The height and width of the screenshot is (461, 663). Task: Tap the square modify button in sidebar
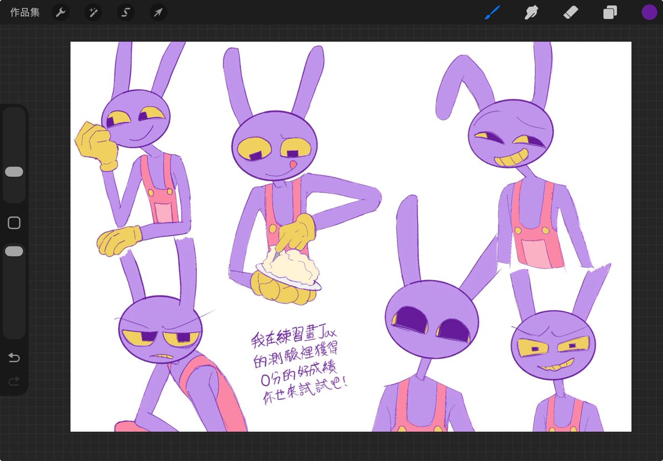[x=14, y=223]
